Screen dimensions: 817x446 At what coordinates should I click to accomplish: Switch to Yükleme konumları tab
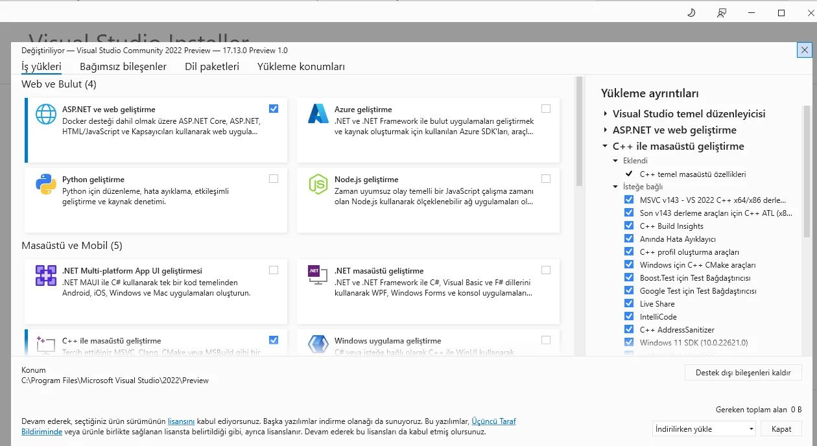[301, 66]
